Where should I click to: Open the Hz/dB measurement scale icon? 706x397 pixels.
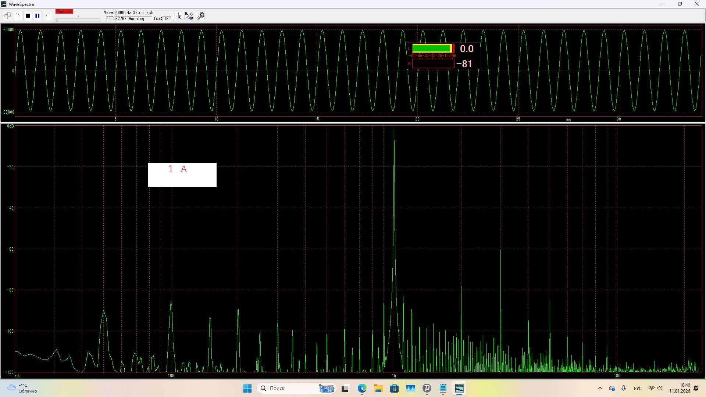point(189,16)
